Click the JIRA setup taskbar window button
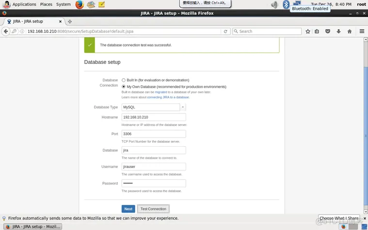The image size is (368, 230). pos(33,227)
